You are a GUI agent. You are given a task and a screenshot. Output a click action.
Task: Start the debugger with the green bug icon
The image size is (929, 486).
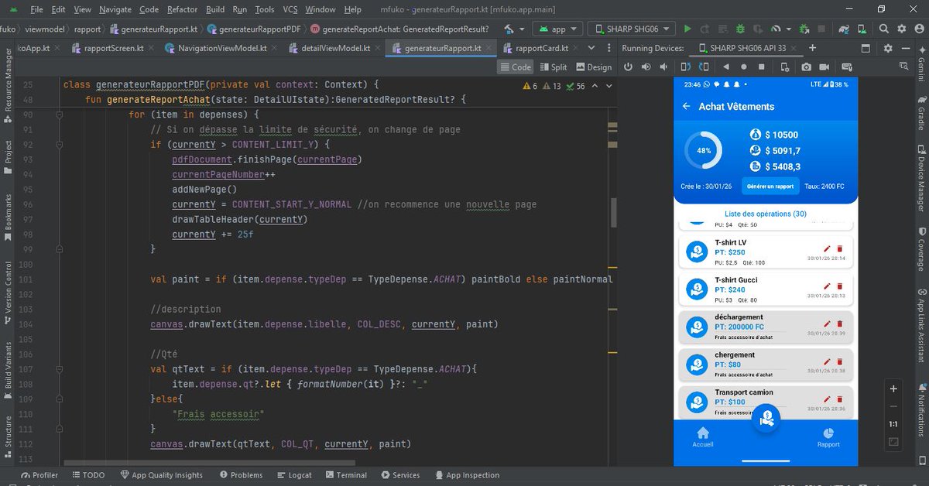tap(740, 29)
